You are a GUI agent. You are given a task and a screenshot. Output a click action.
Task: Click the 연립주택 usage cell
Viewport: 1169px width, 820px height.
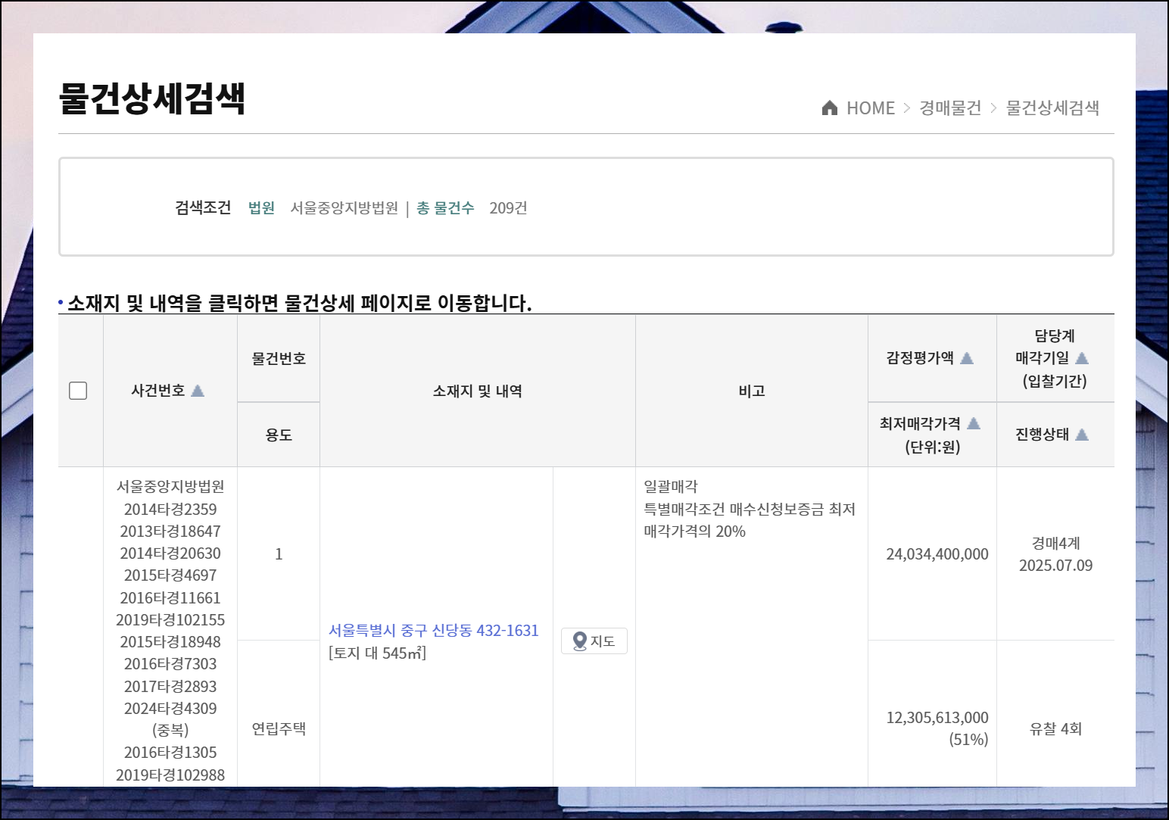279,729
